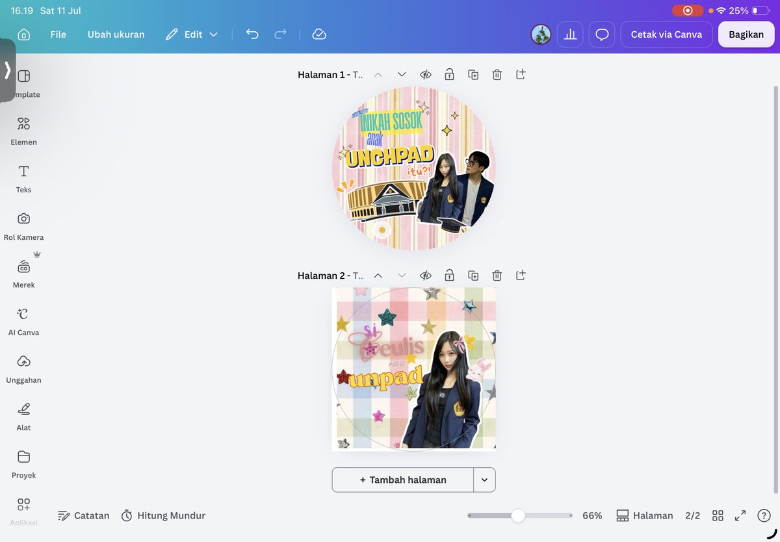
Task: Open Tambah halaman dropdown arrow
Action: 485,480
